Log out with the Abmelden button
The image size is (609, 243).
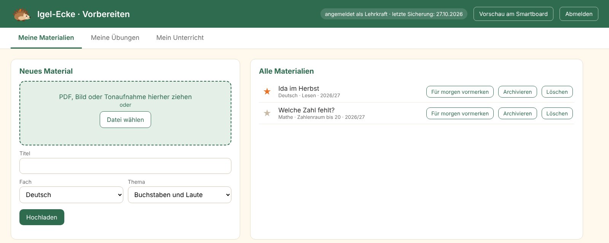tap(579, 14)
